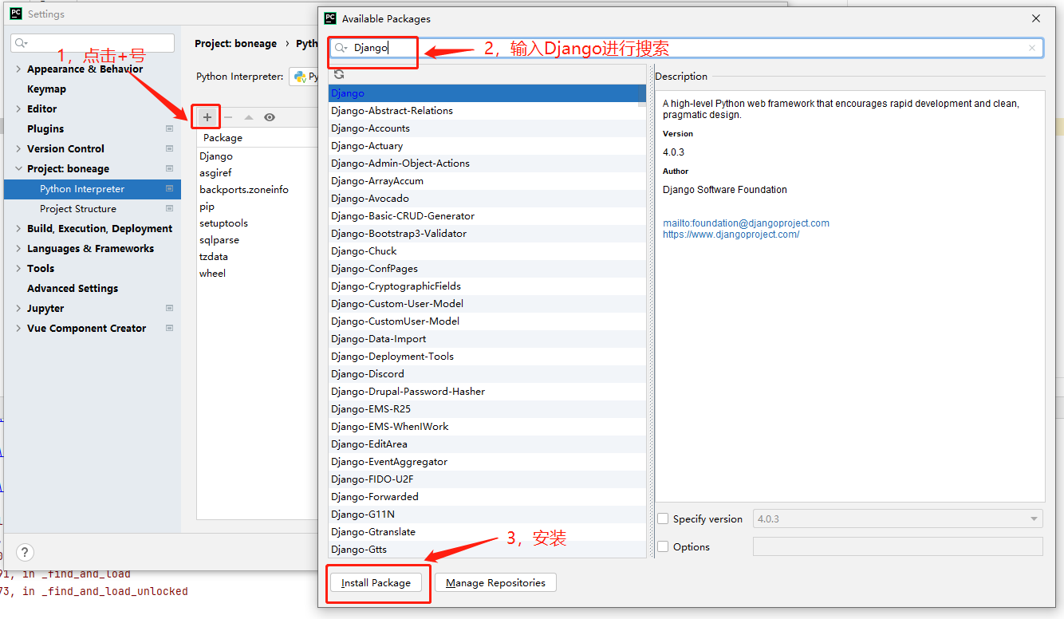The image size is (1064, 619).
Task: Select installed Django package in Settings
Action: [x=216, y=156]
